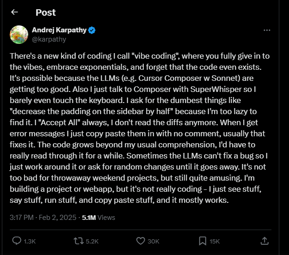Click the reply speech bubble icon
This screenshot has width=289, height=255.
16,241
